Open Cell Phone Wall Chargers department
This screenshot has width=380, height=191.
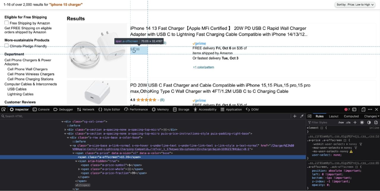point(27,69)
